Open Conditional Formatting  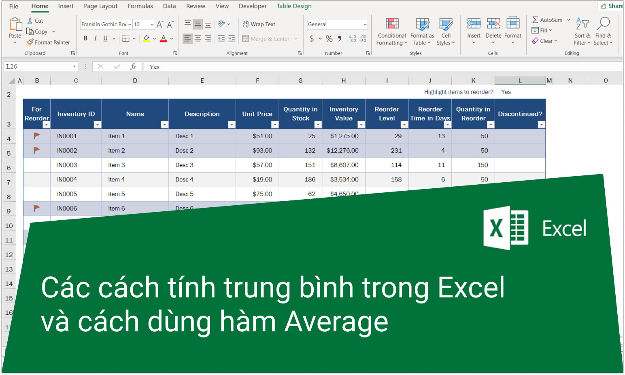point(392,32)
